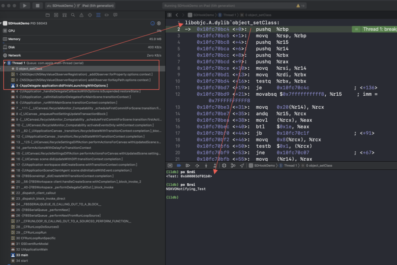Open the Project navigator folder icon
Image resolution: width=397 pixels, height=265 pixels.
pyautogui.click(x=47, y=15)
